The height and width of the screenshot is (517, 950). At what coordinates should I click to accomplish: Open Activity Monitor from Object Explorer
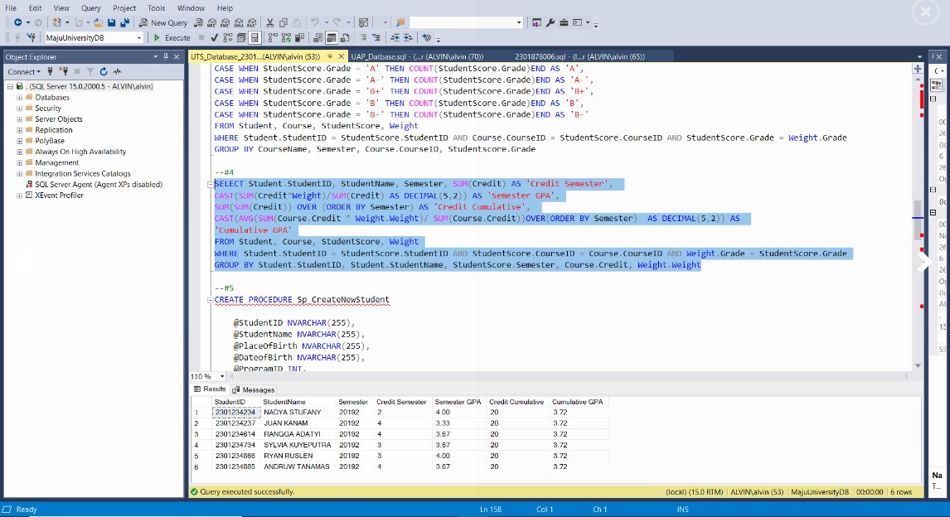tap(118, 71)
